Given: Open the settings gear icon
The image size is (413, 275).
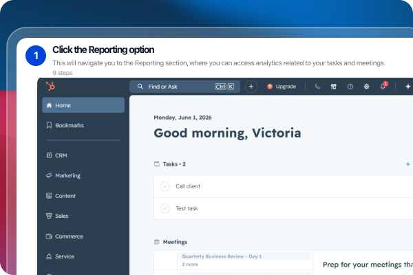Looking at the screenshot, I should pyautogui.click(x=366, y=87).
